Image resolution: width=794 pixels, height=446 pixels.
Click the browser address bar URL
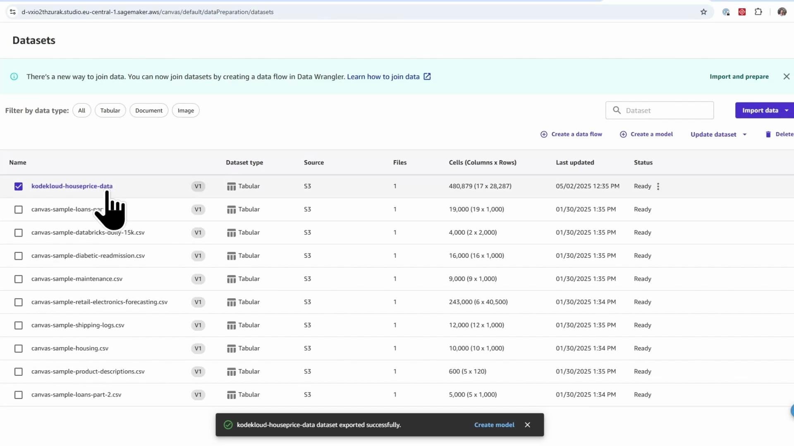click(x=148, y=12)
